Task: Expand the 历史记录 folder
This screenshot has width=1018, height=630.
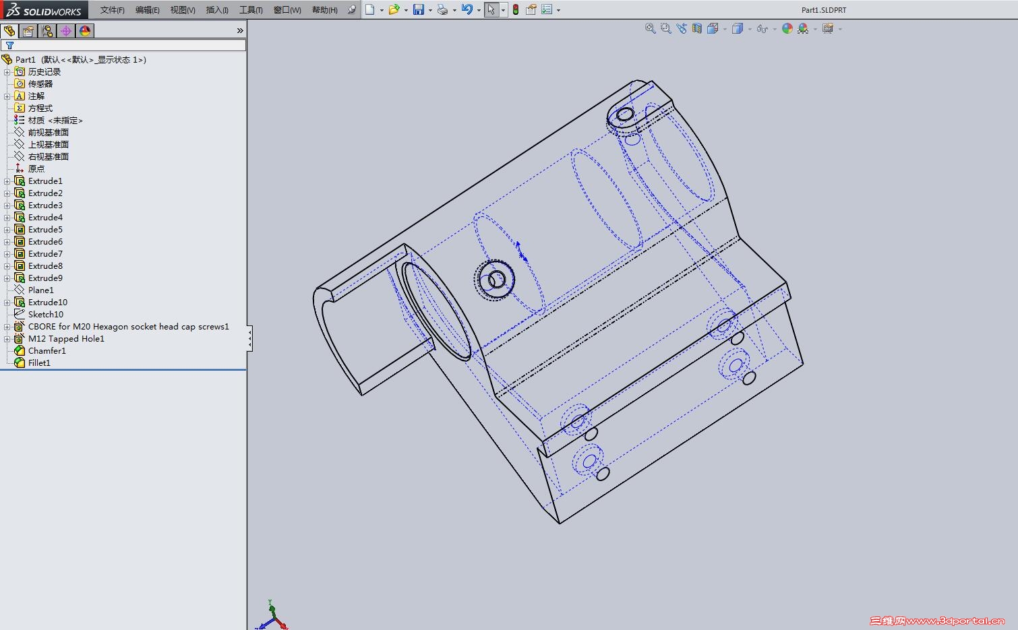Action: coord(7,72)
